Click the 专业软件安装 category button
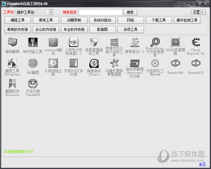 pyautogui.click(x=74, y=30)
